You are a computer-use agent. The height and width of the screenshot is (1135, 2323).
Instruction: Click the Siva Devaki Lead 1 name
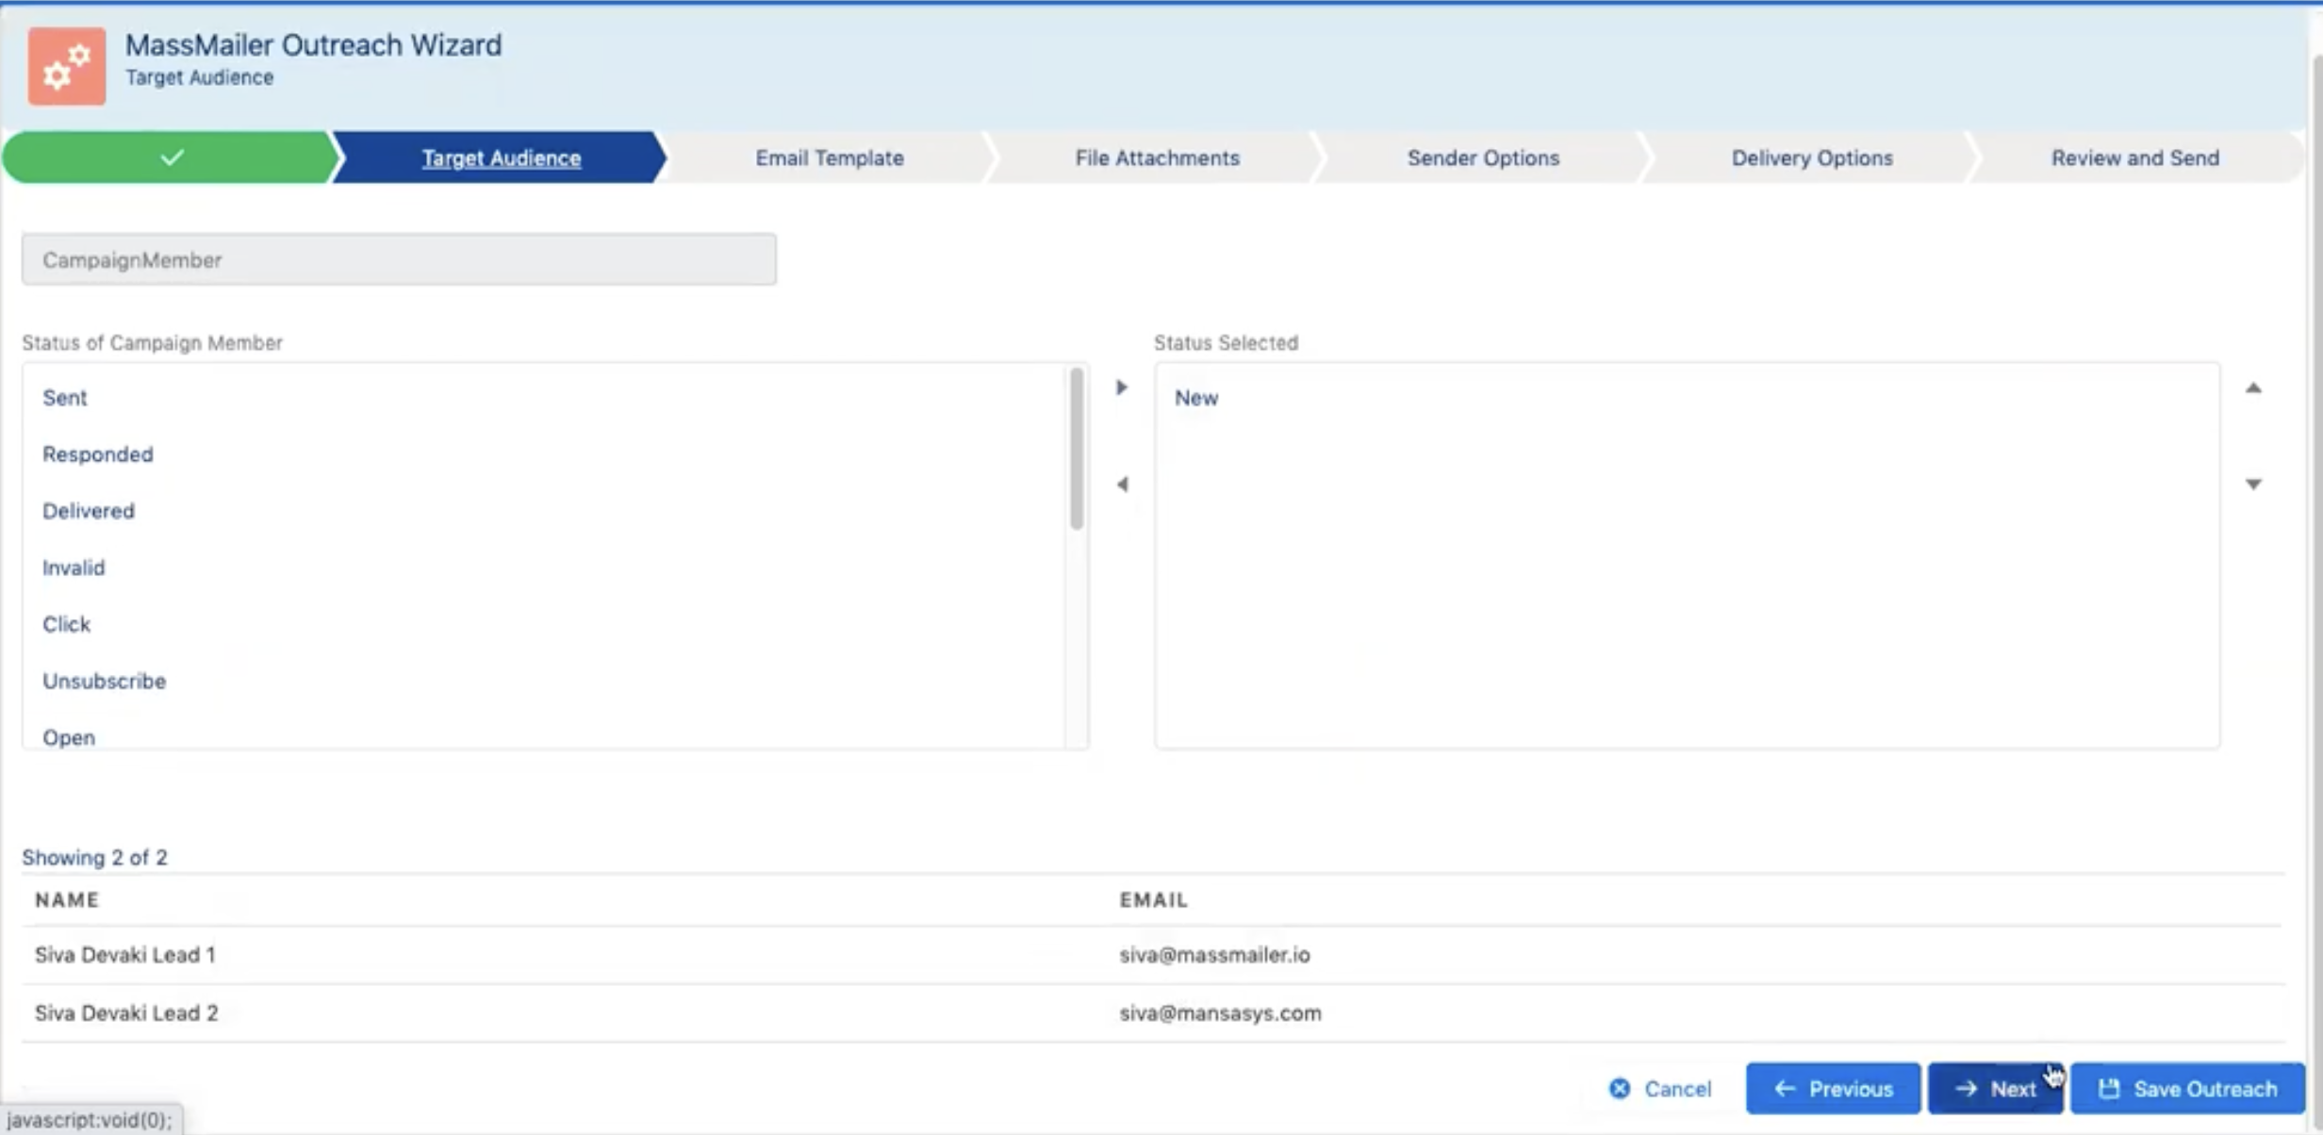pyautogui.click(x=125, y=955)
